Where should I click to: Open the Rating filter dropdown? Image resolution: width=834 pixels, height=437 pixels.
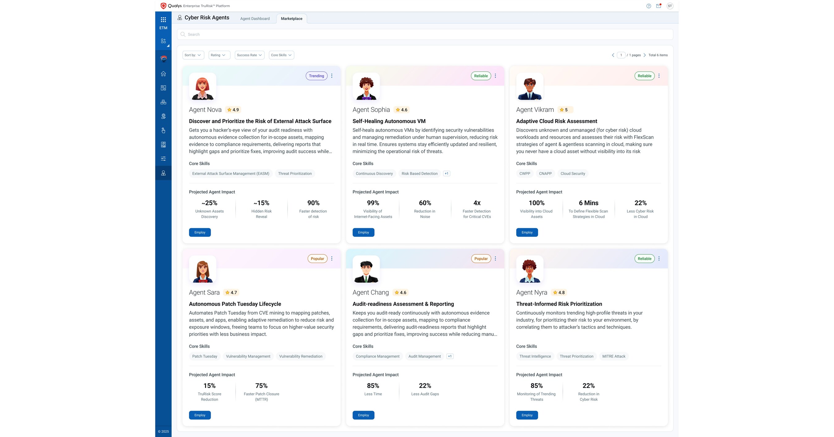(219, 55)
